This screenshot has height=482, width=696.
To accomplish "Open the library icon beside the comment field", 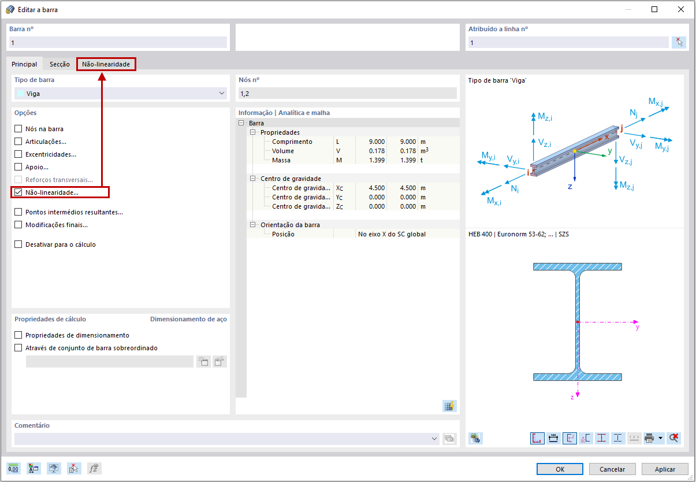I will [x=449, y=439].
